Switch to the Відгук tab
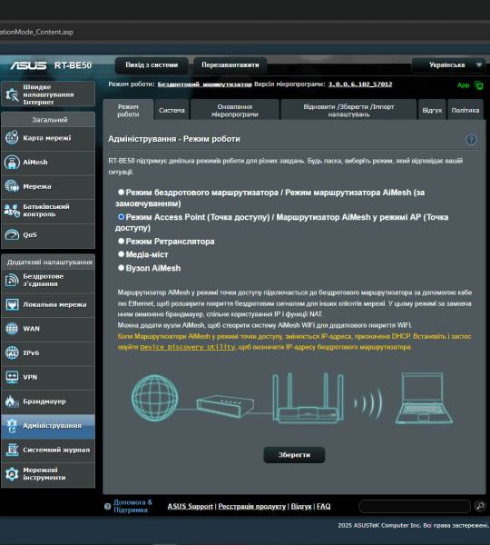 click(432, 110)
